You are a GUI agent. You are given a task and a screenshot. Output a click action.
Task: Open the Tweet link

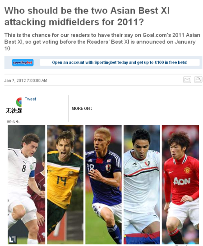coord(30,99)
